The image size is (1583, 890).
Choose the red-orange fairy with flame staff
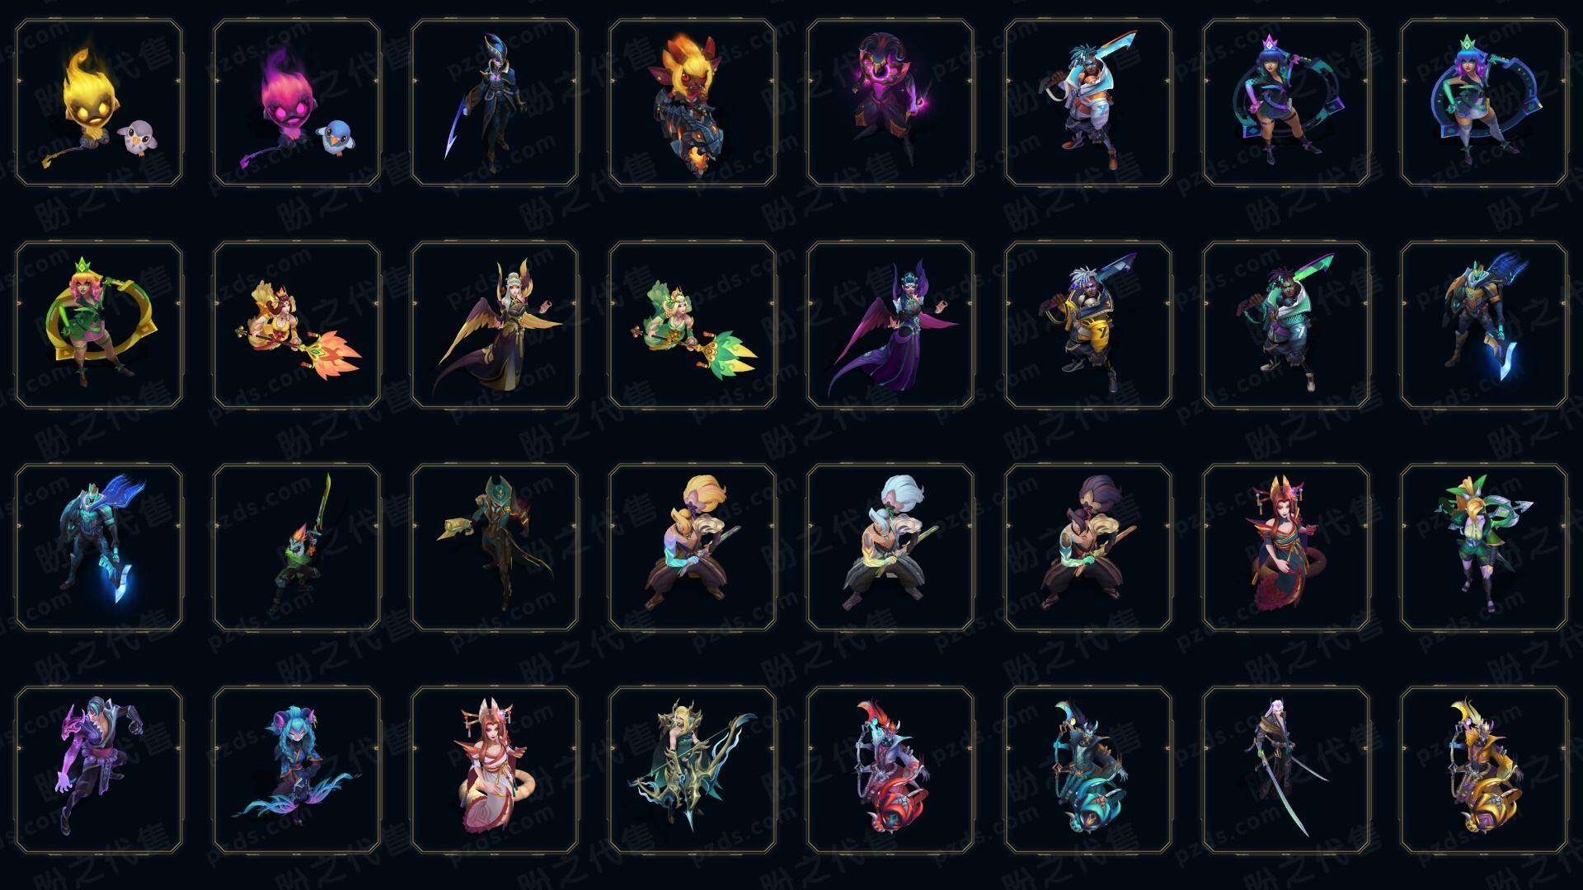pyautogui.click(x=297, y=325)
